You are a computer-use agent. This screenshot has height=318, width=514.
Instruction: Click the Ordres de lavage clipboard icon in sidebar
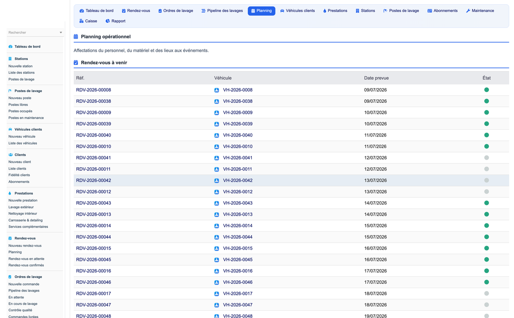click(10, 277)
